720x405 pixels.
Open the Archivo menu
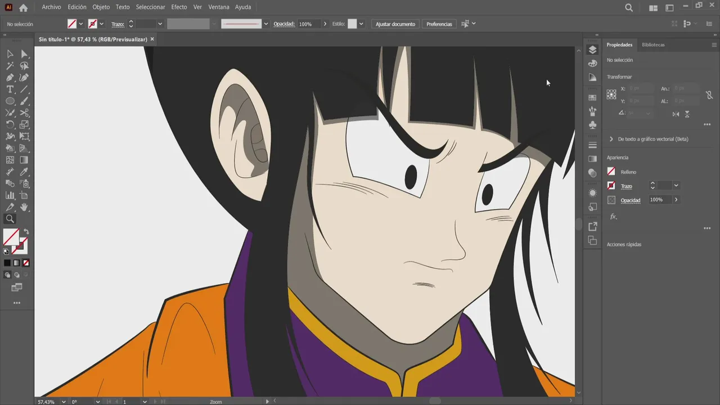pos(51,7)
